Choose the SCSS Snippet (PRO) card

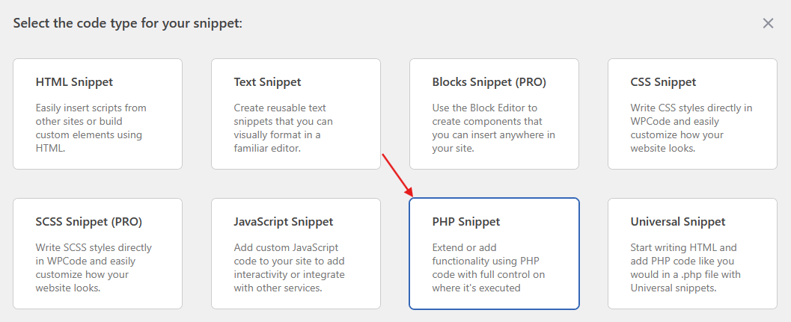[97, 253]
